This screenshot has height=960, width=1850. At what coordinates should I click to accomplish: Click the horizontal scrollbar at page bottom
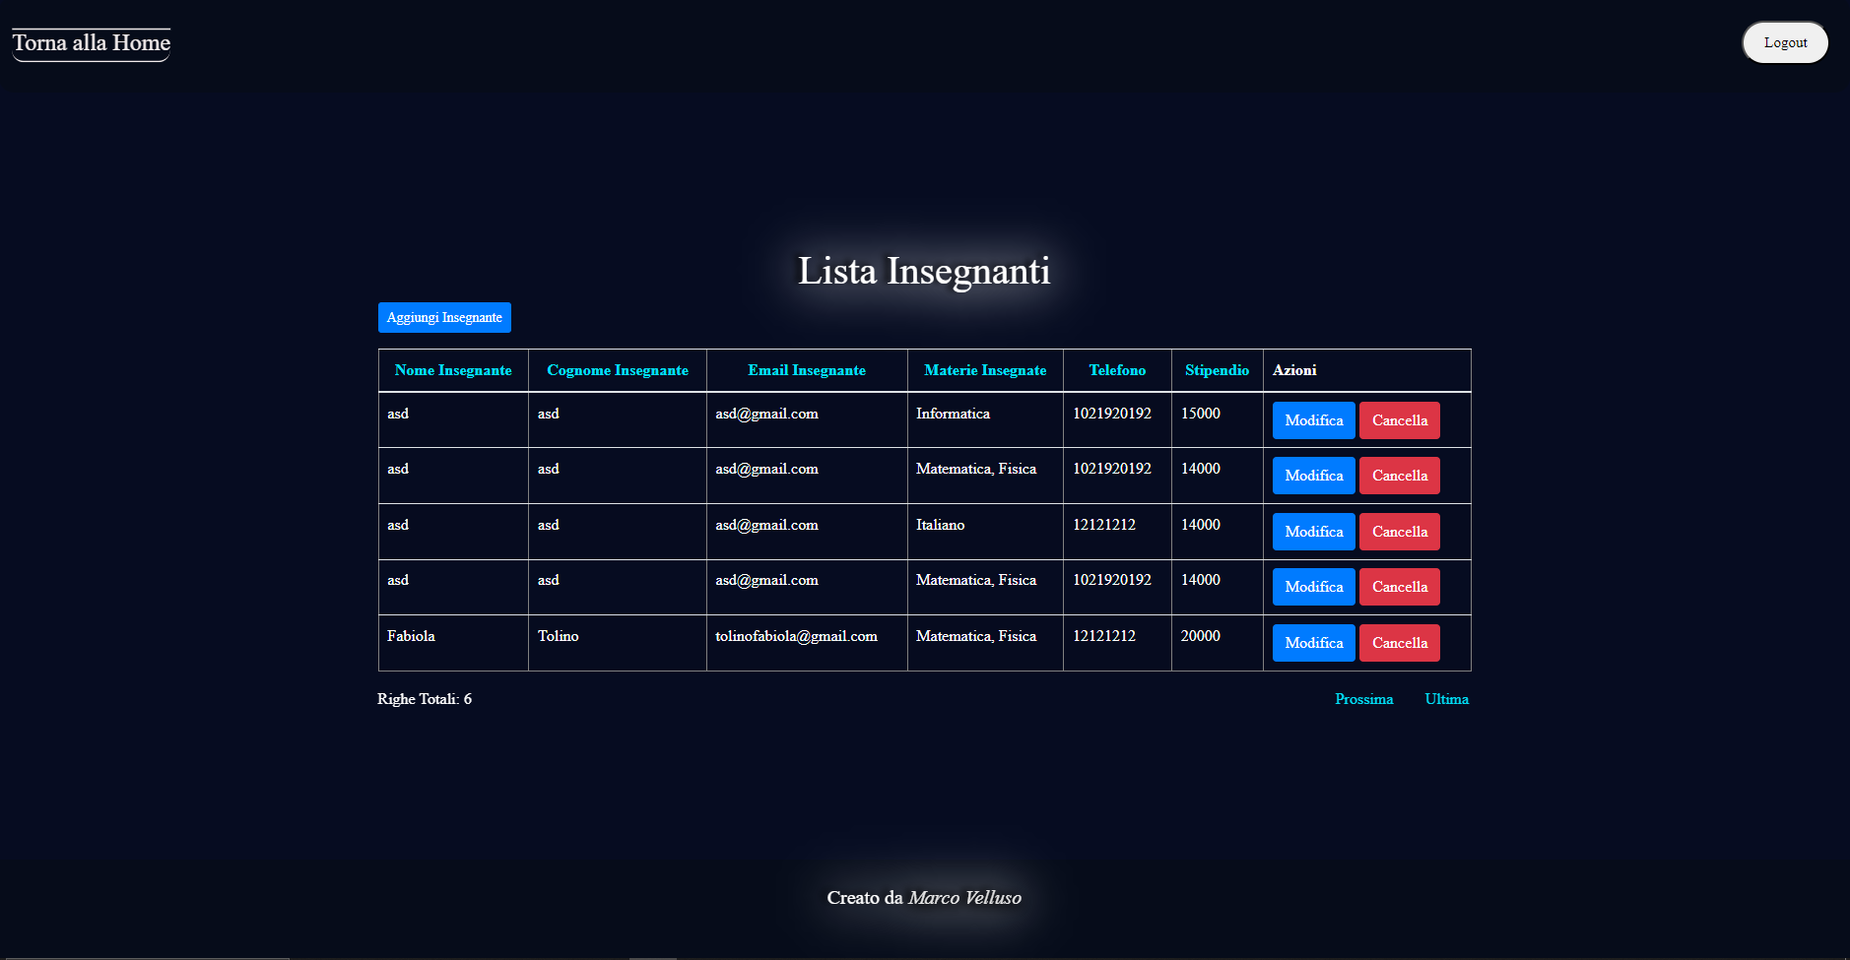[x=148, y=956]
